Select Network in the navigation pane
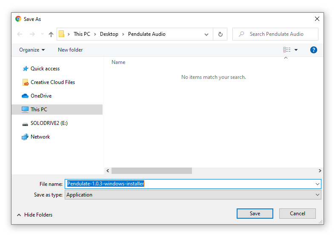The height and width of the screenshot is (237, 335). tap(40, 137)
